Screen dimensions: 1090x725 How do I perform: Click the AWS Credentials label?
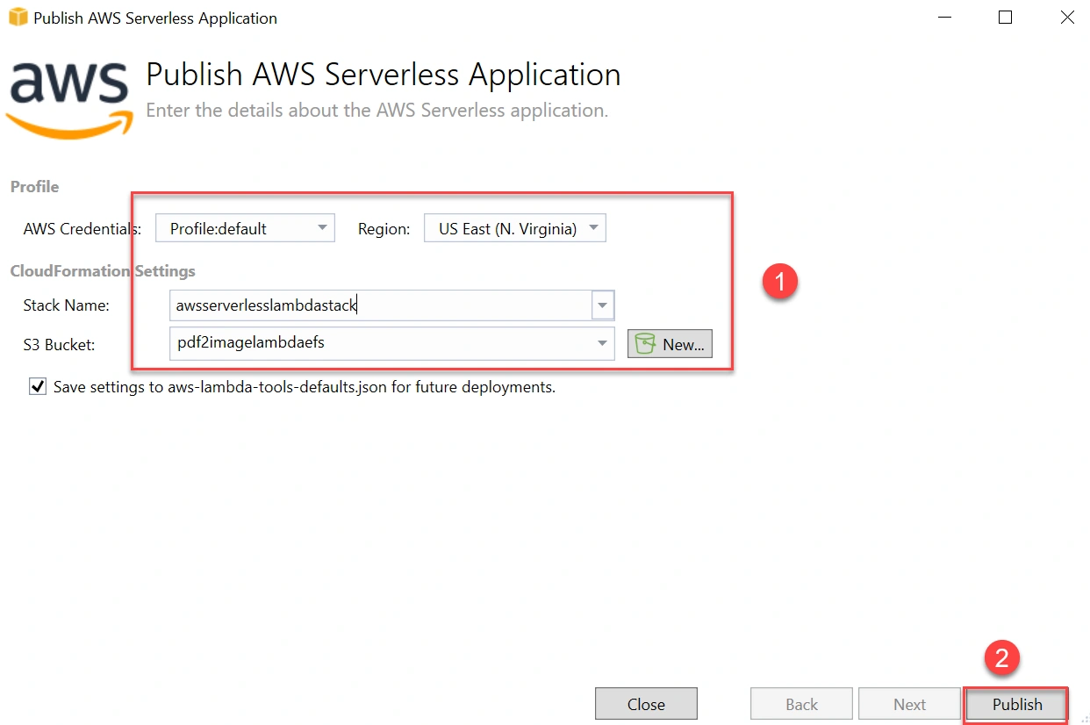pos(82,229)
